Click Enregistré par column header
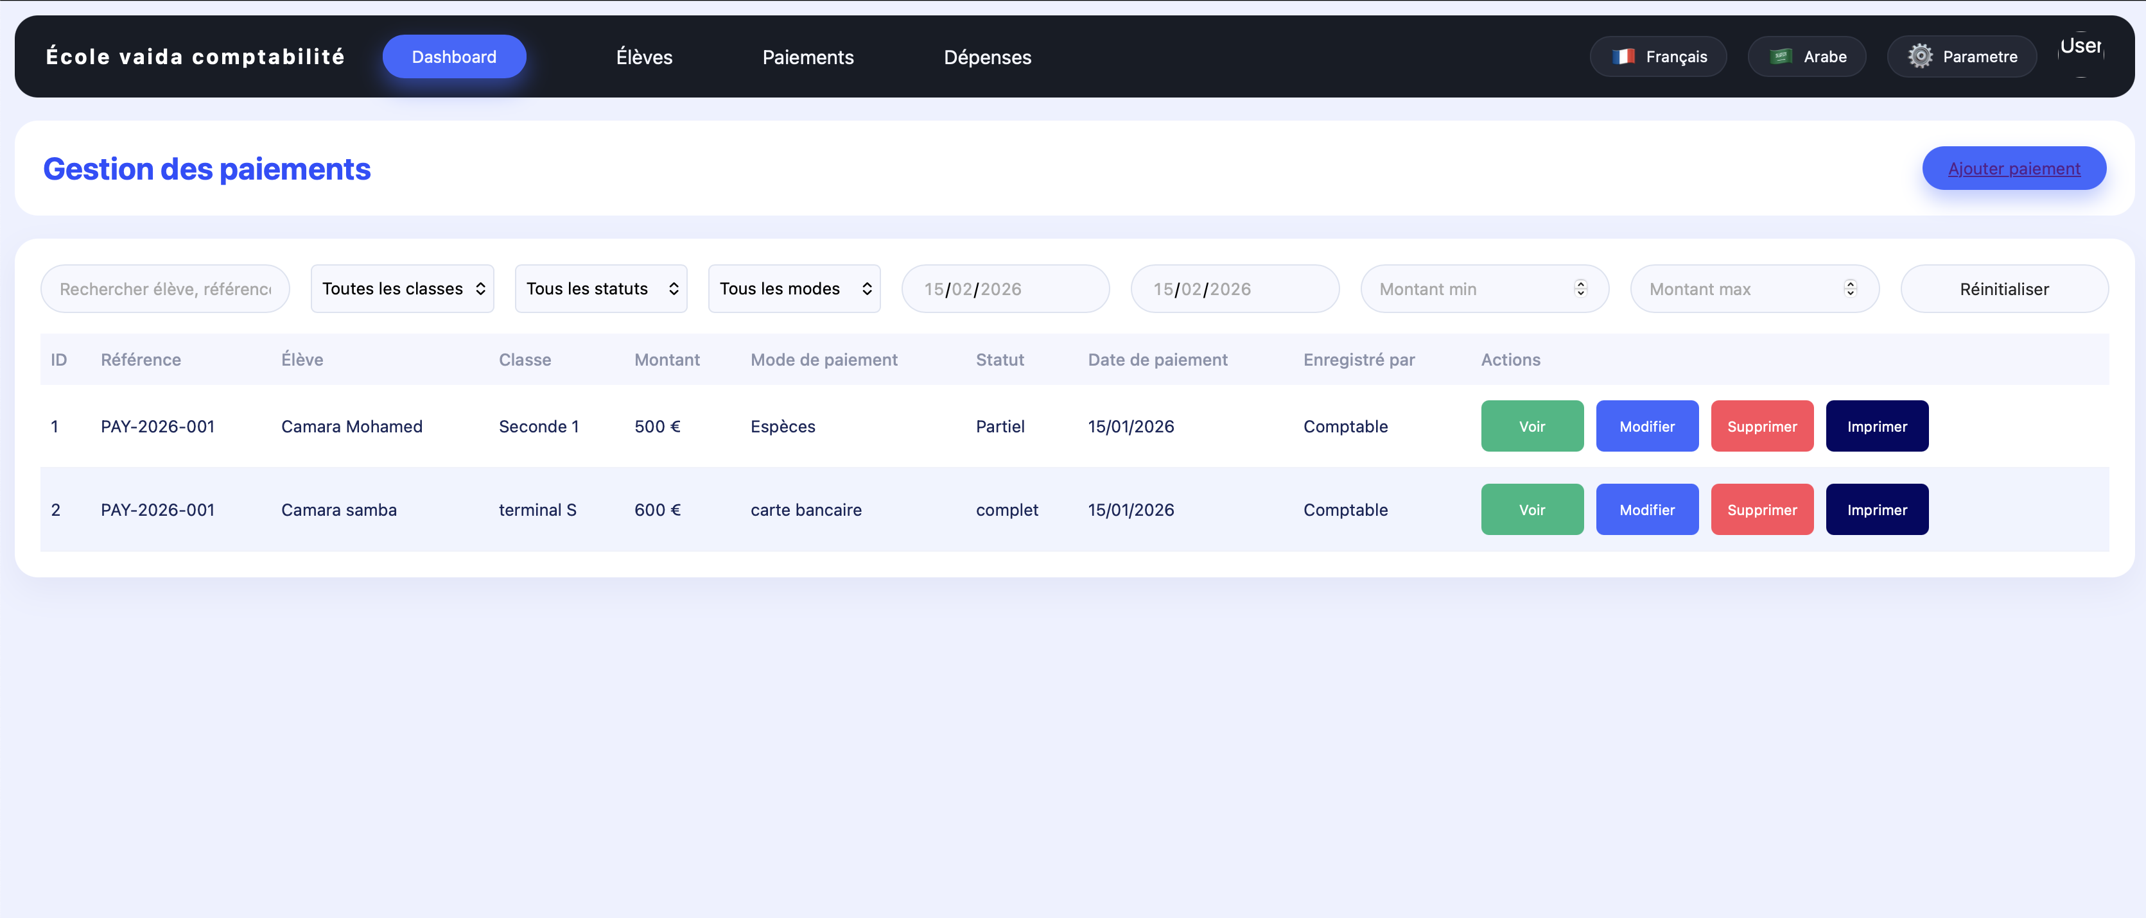This screenshot has width=2146, height=918. 1359,359
